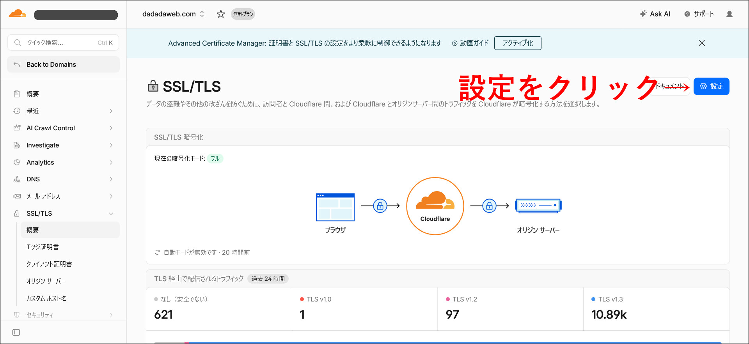Open Ask AI assistant
This screenshot has width=749, height=344.
point(655,14)
